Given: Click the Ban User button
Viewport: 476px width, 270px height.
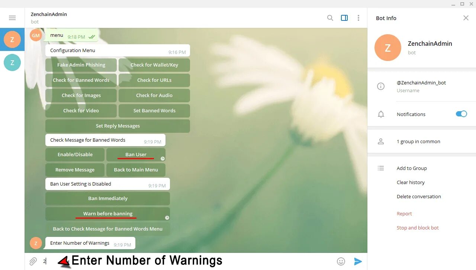Looking at the screenshot, I should pos(136,154).
